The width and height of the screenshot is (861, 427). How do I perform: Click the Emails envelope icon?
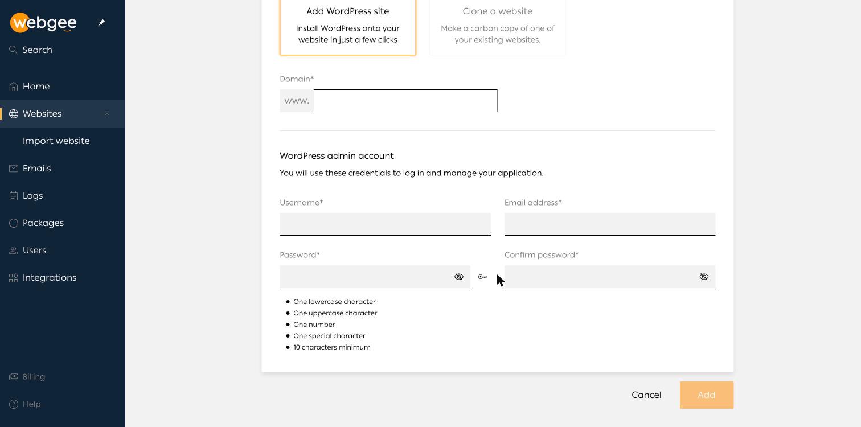tap(14, 169)
